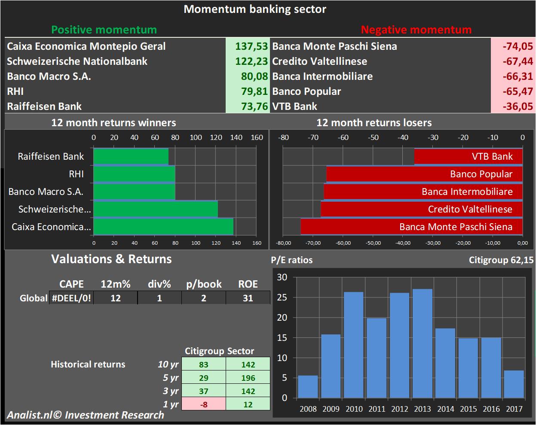Select the 2010 bar in P/E chart
Viewport: 536px width, 425px height.
point(354,345)
